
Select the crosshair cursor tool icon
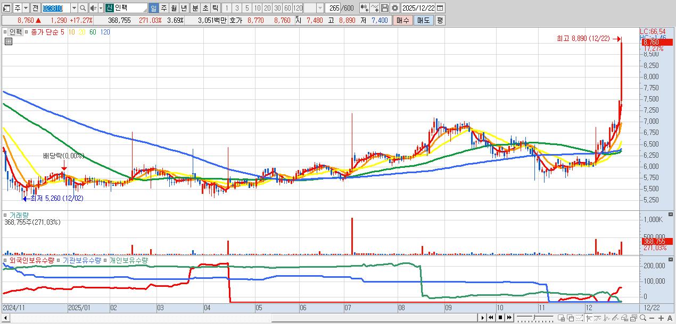[589, 318]
